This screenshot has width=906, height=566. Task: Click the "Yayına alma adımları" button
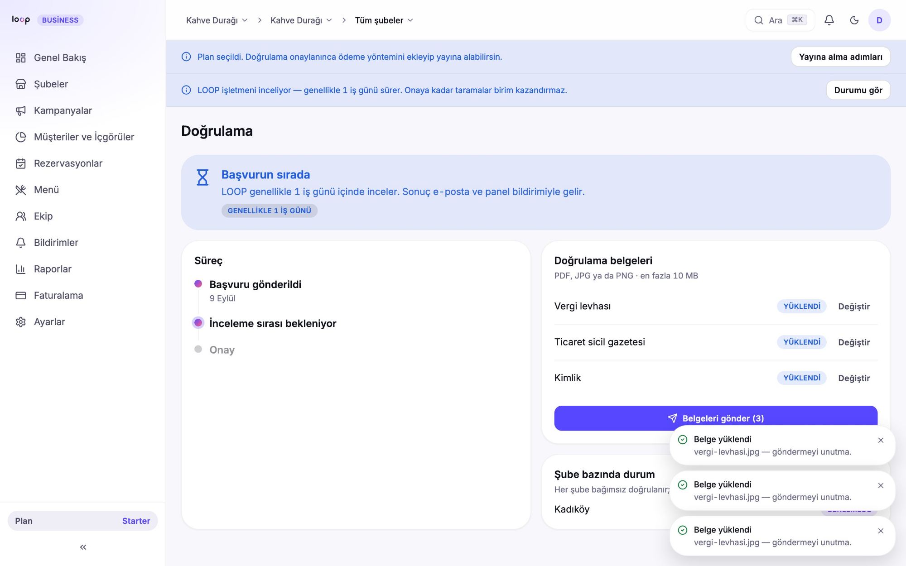840,57
